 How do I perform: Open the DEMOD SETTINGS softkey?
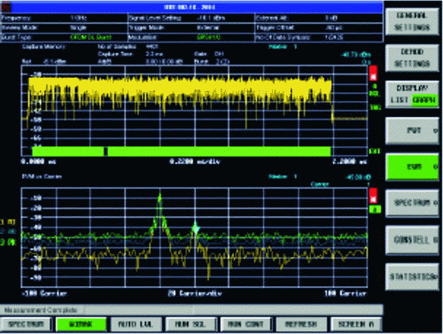(x=412, y=58)
